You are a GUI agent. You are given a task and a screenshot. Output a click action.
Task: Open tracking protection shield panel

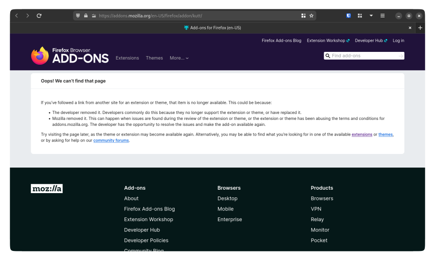click(78, 16)
